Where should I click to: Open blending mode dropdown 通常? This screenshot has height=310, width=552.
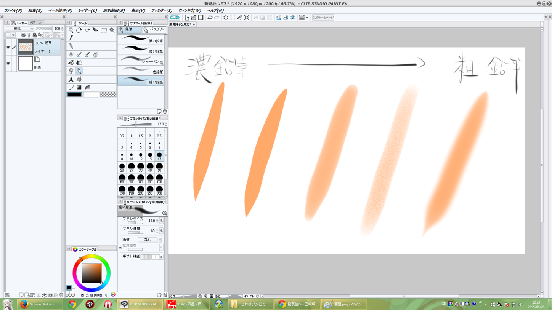[19, 29]
